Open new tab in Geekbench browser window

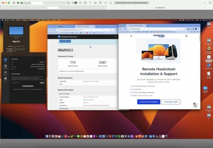97,27
